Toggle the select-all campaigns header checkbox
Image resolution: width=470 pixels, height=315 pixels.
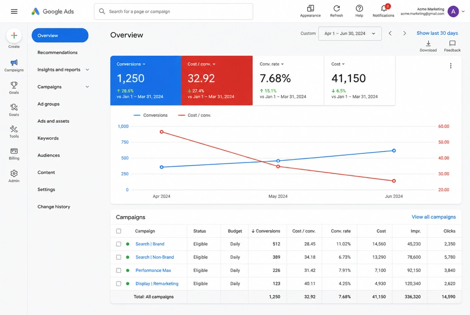(119, 231)
